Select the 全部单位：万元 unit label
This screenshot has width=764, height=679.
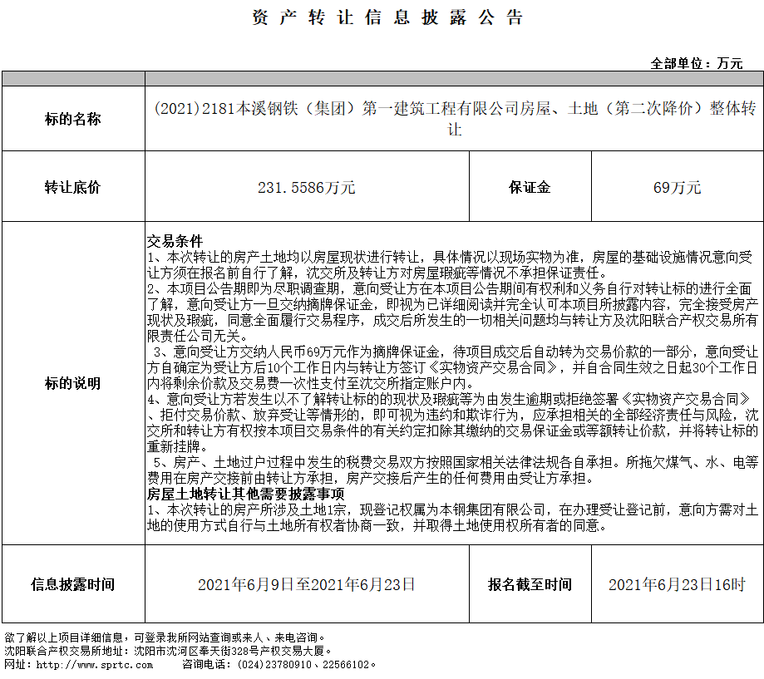[x=696, y=63]
